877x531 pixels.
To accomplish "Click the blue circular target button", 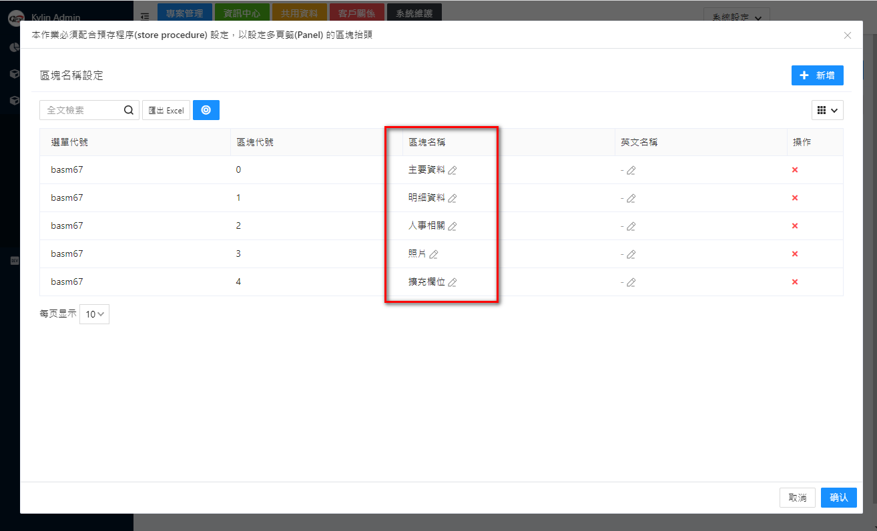I will [x=206, y=110].
